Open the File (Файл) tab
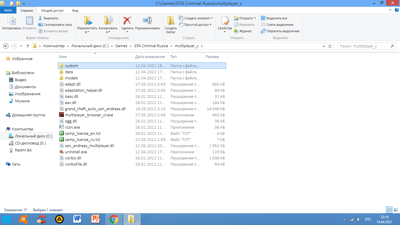Image resolution: width=400 pixels, height=225 pixels. point(8,10)
